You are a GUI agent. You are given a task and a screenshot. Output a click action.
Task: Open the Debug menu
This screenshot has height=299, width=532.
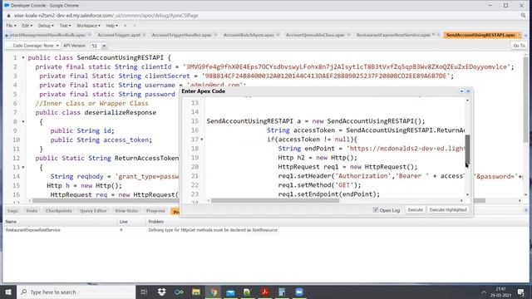click(46, 26)
